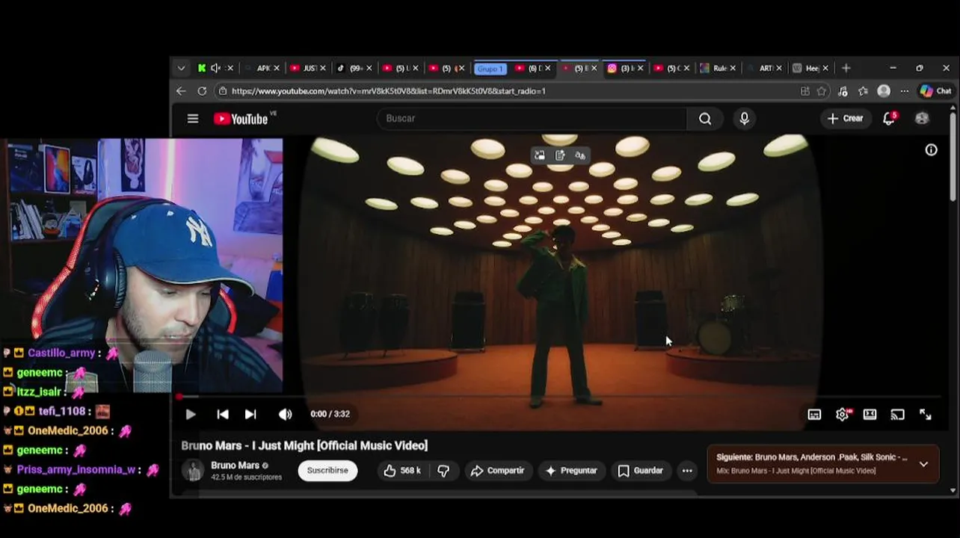
Task: Open the split-screen browser icon
Action: [x=804, y=91]
